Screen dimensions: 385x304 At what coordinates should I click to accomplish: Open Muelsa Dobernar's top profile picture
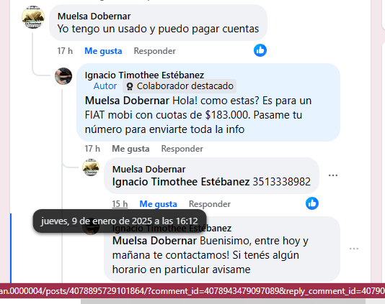(x=33, y=17)
